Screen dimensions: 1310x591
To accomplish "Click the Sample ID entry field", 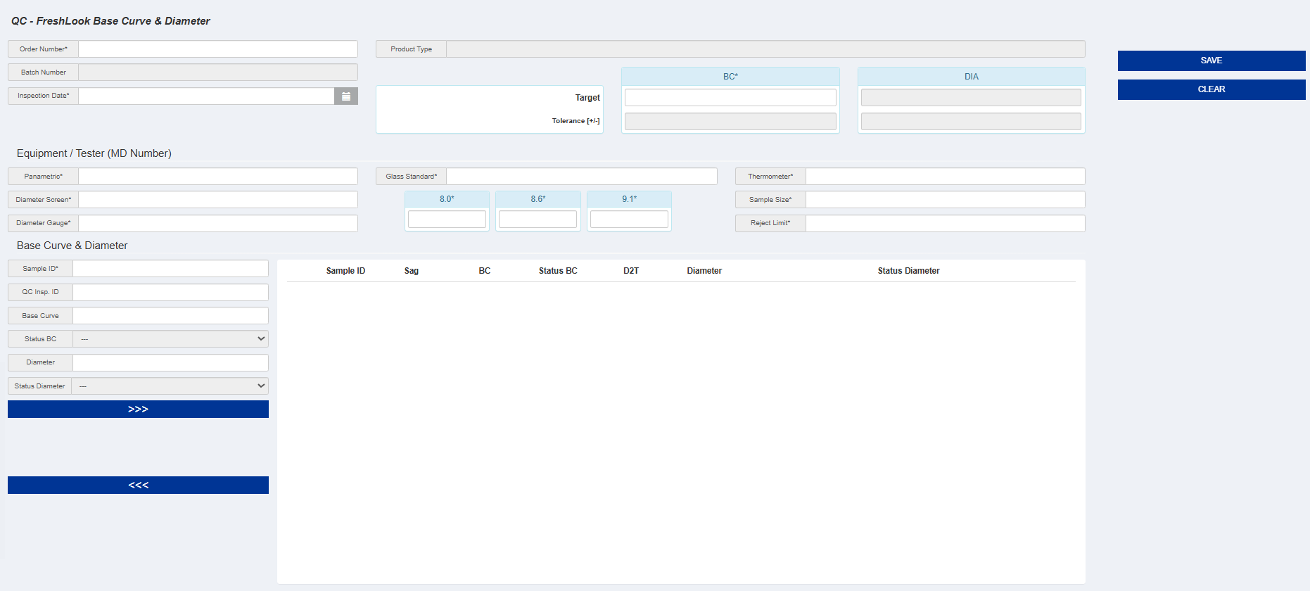I will click(170, 269).
